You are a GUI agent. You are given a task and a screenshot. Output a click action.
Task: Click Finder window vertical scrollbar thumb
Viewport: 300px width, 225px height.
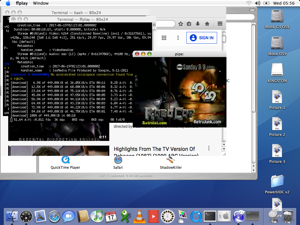[x=253, y=68]
